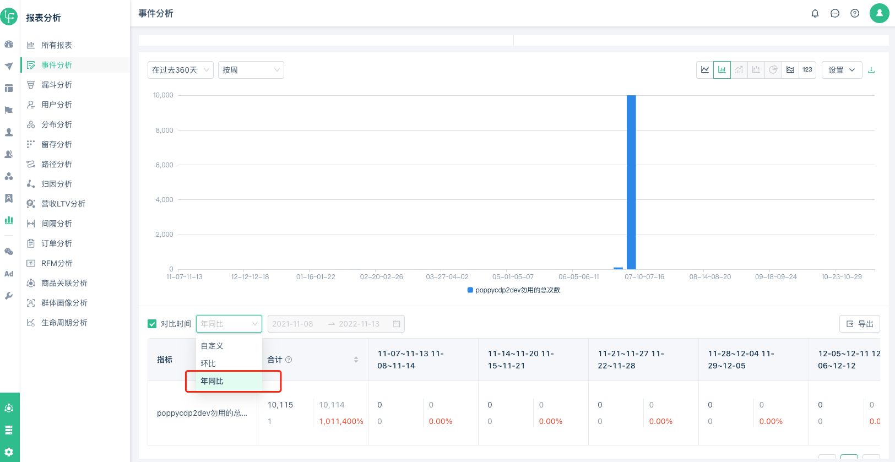Click the green user avatar
Viewport: 895px width, 462px height.
coord(879,13)
